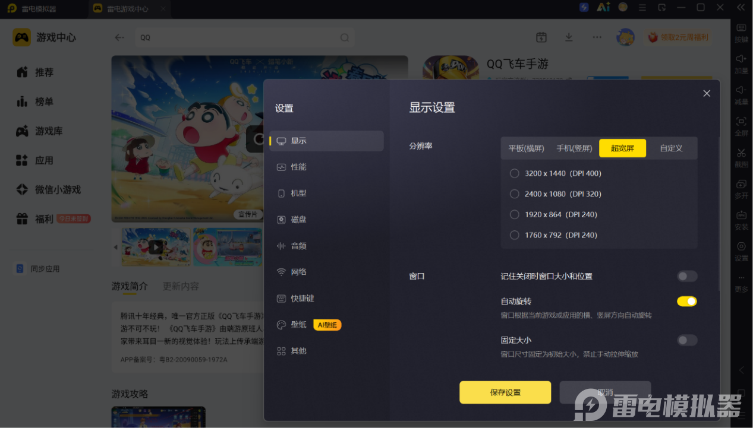Click blue lightning accelerator icon in title bar
The width and height of the screenshot is (753, 428).
coord(584,7)
